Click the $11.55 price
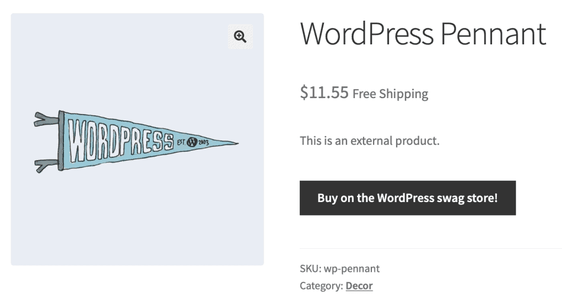Viewport: 562px width, 299px height. [x=324, y=92]
